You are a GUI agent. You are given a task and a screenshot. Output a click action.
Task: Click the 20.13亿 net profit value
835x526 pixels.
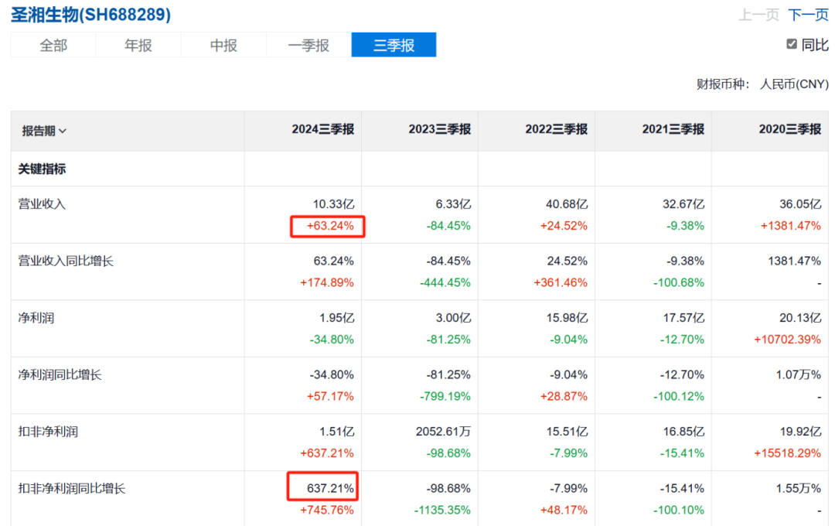tap(800, 318)
